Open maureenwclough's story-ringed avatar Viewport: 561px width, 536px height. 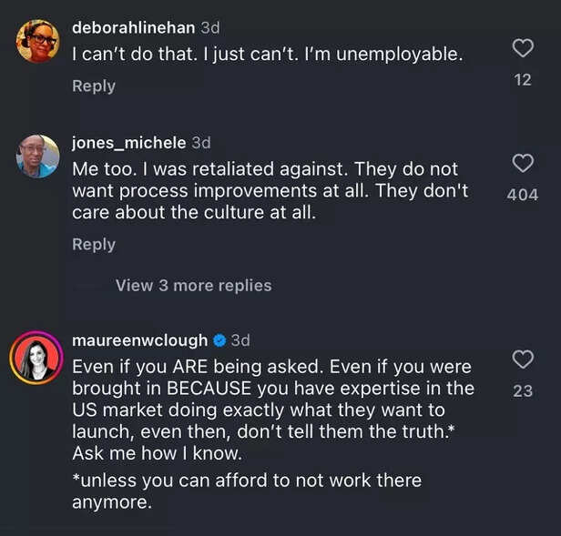tap(36, 357)
